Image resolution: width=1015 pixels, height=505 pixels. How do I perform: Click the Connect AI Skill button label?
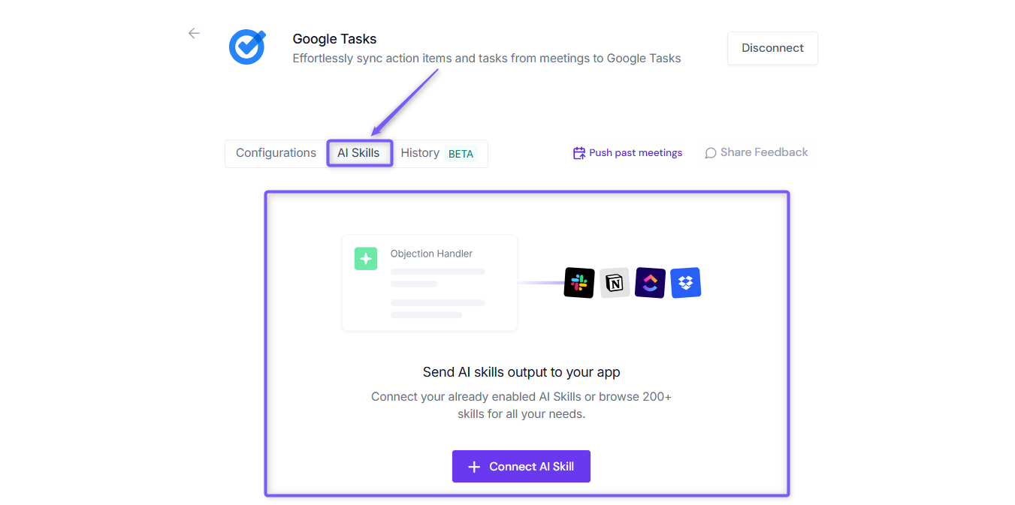[x=532, y=467]
